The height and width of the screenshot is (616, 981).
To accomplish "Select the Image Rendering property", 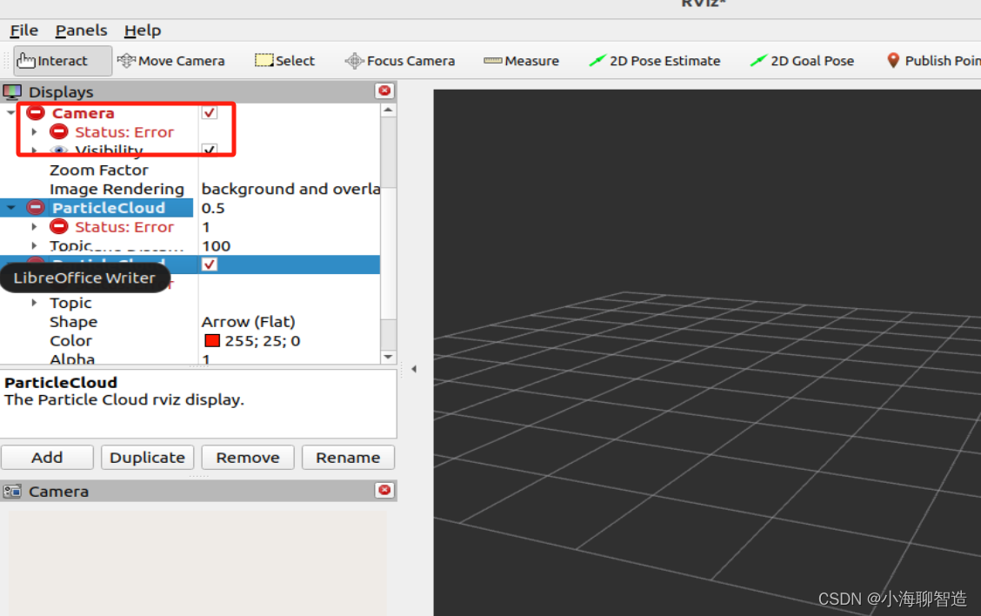I will [x=117, y=189].
